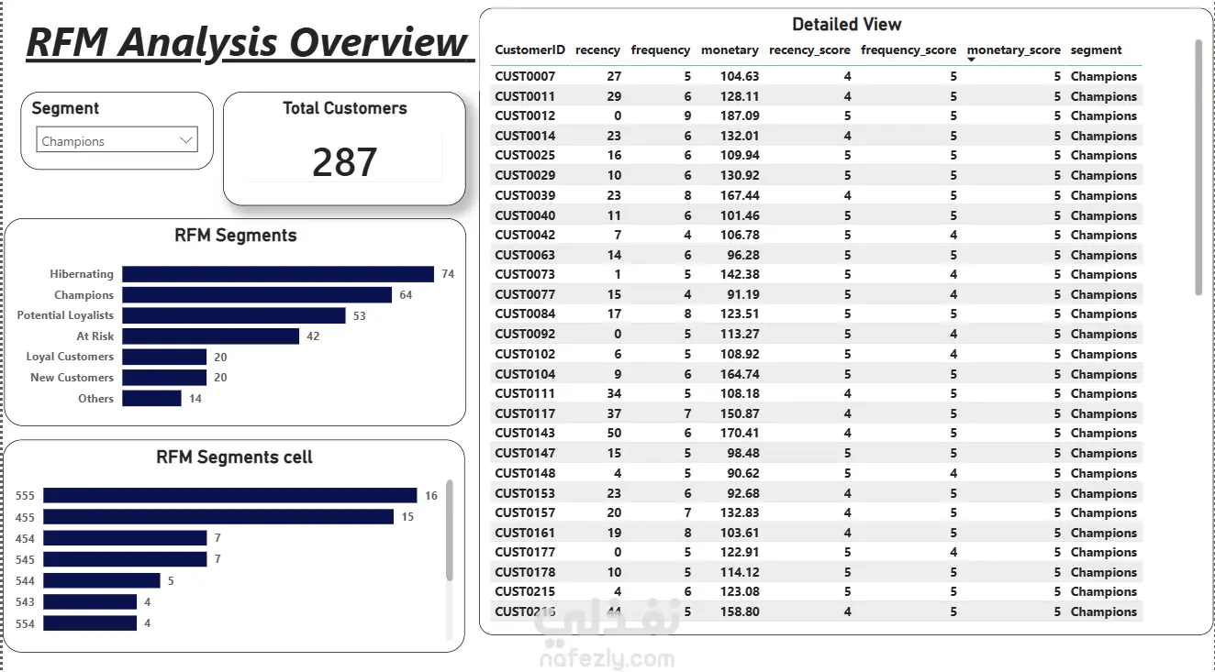Sort table by CustomerID column header

coord(529,50)
